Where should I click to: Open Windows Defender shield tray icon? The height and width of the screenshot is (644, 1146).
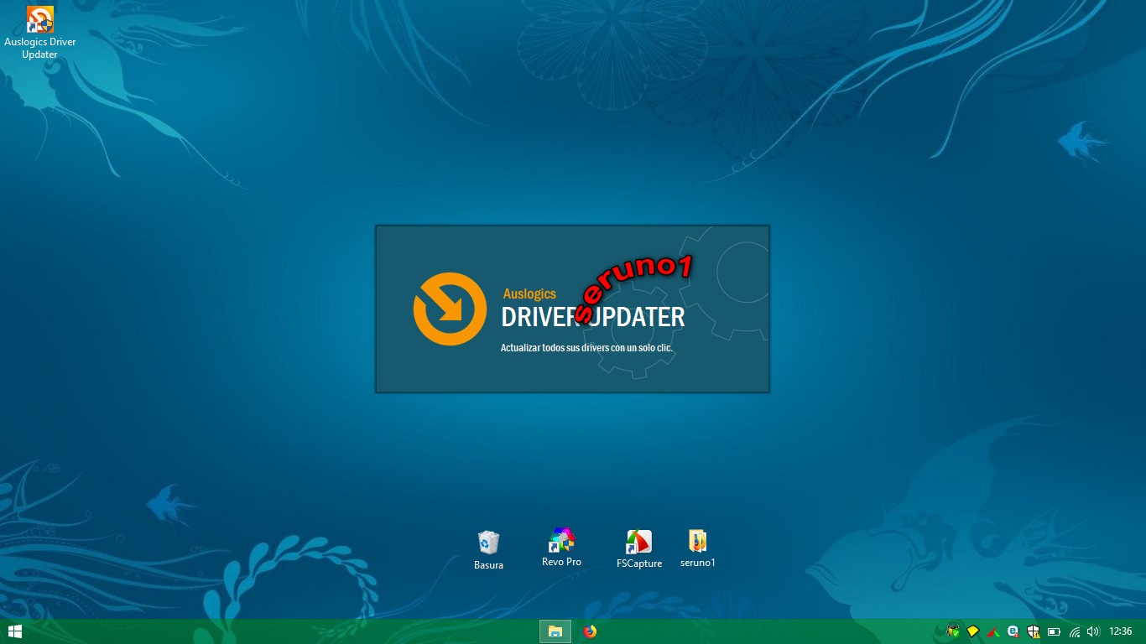[1034, 631]
